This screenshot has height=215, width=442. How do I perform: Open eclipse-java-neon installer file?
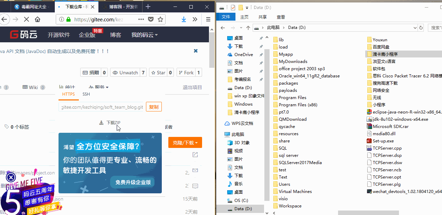point(404,112)
